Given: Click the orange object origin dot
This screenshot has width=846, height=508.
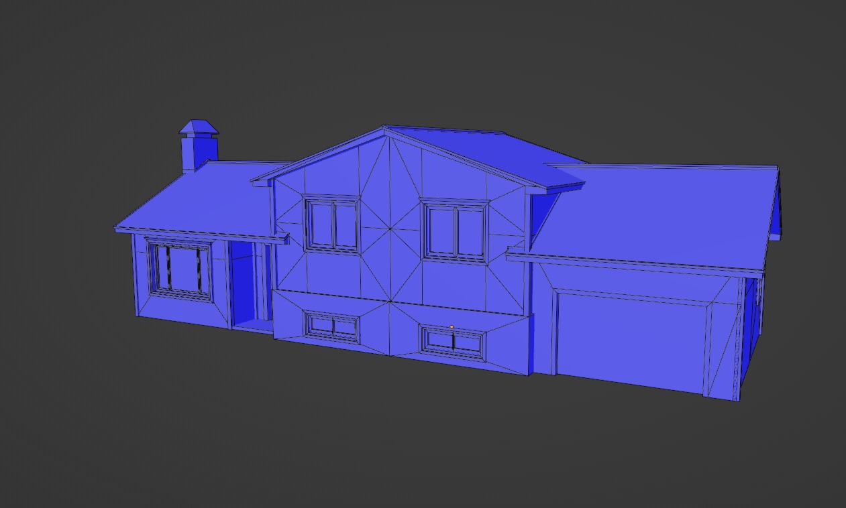Looking at the screenshot, I should tap(452, 327).
